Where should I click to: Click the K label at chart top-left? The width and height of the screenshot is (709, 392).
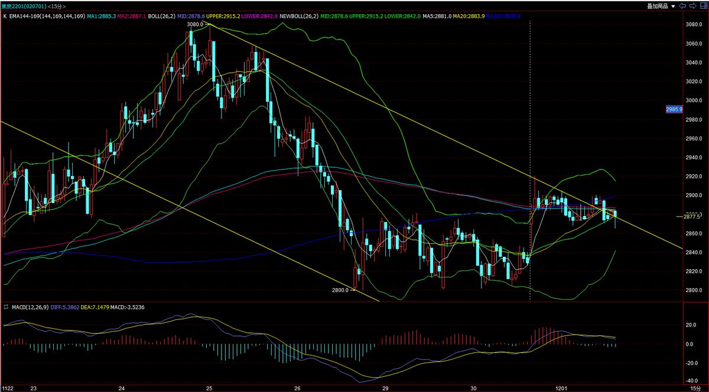point(5,17)
